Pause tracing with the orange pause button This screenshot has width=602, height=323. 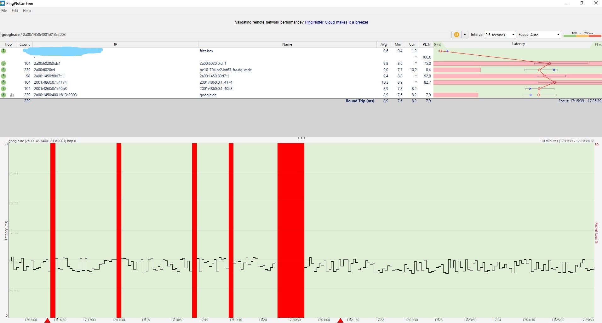coord(456,35)
